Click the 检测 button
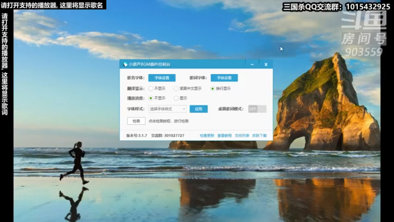Image resolution: width=394 pixels, height=222 pixels. (136, 121)
